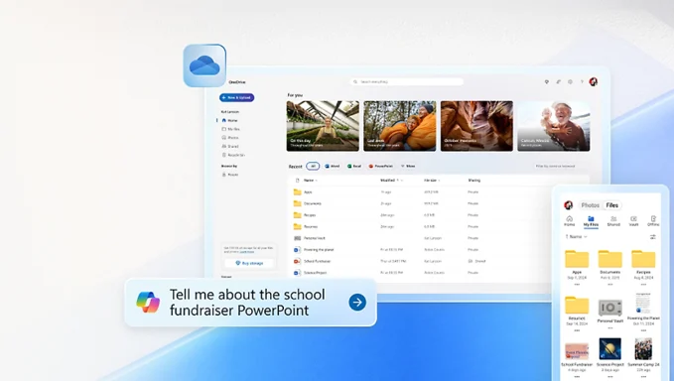Click mobile panel profile avatar
The height and width of the screenshot is (381, 674).
(568, 205)
